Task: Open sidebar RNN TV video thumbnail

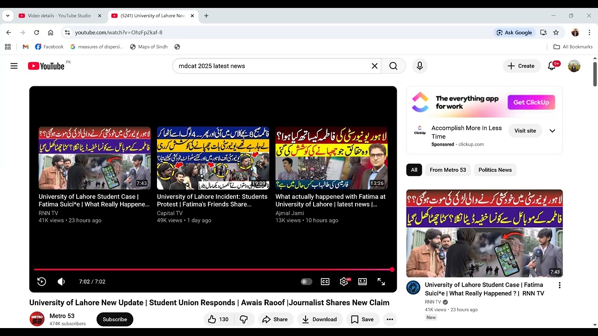Action: coord(484,233)
